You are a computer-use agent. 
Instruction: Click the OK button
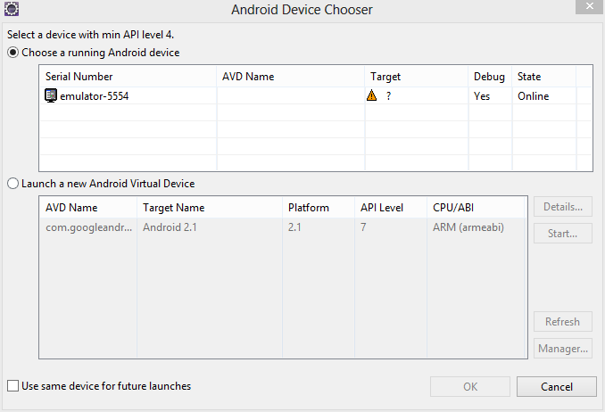coord(470,386)
